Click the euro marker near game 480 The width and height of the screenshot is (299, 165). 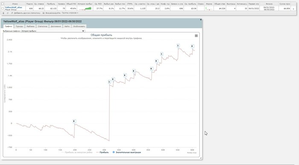click(x=157, y=61)
